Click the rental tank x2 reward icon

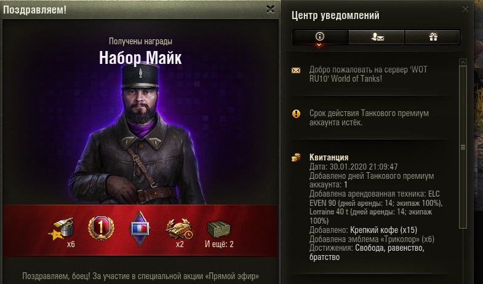(x=179, y=229)
